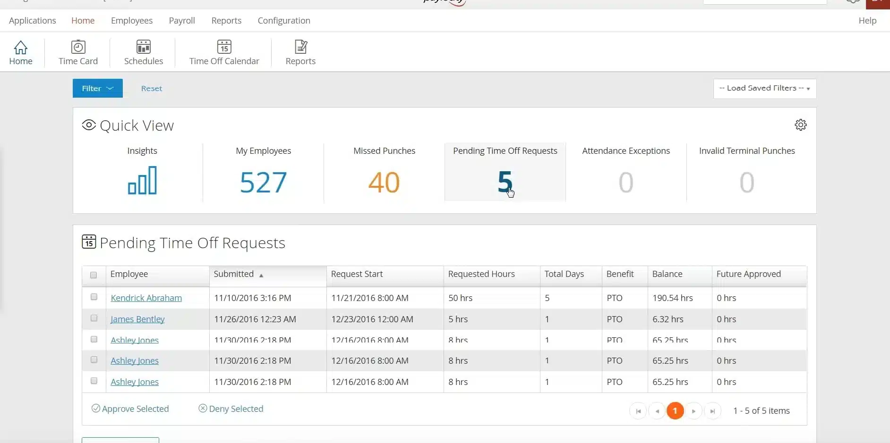The height and width of the screenshot is (443, 890).
Task: Go to previous page of results
Action: (657, 411)
